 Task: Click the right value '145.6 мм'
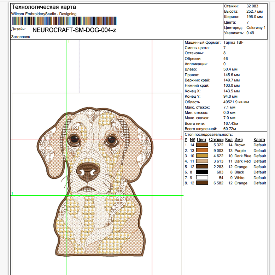[232, 75]
